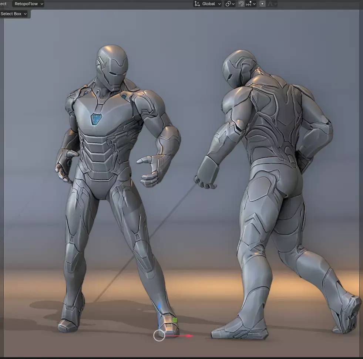Open the transform pivot point dropdown
The width and height of the screenshot is (363, 359).
(x=230, y=4)
